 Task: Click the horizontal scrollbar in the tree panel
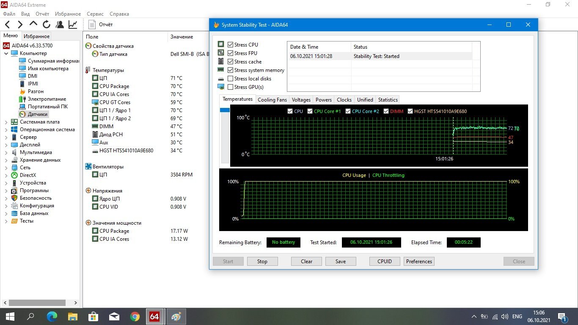[37, 303]
